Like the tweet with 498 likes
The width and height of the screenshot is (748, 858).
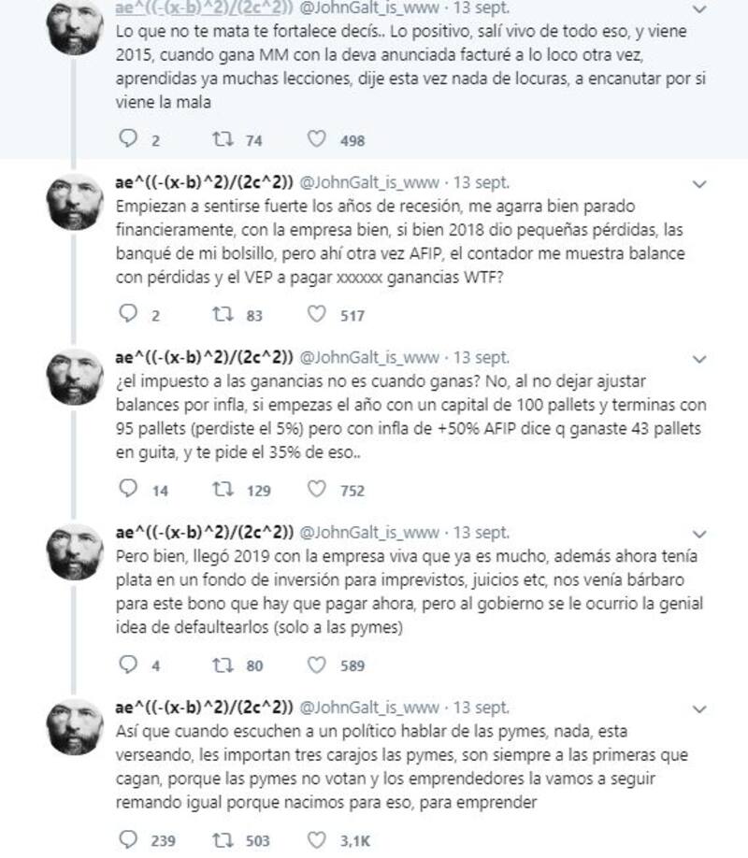(317, 139)
